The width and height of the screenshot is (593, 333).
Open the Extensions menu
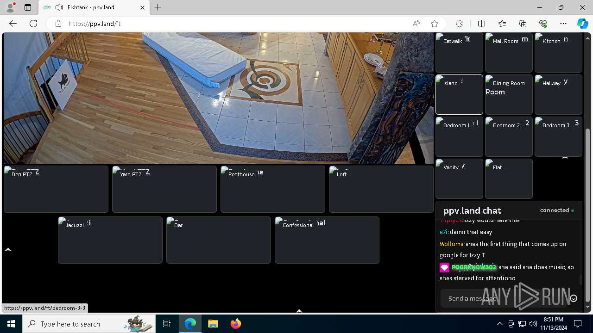pyautogui.click(x=459, y=24)
